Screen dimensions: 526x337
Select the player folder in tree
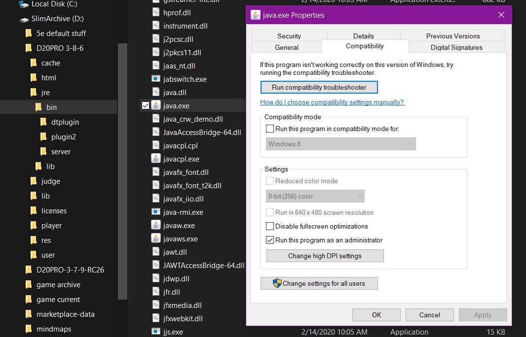[51, 226]
